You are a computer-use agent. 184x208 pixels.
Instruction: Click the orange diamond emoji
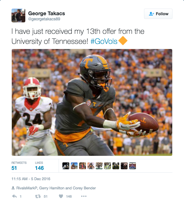tap(123, 40)
